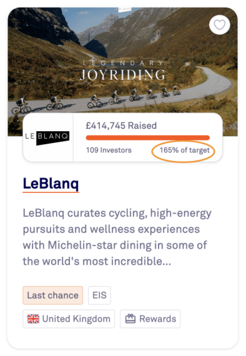The width and height of the screenshot is (246, 356).
Task: Click the gift box Rewards icon
Action: click(130, 319)
